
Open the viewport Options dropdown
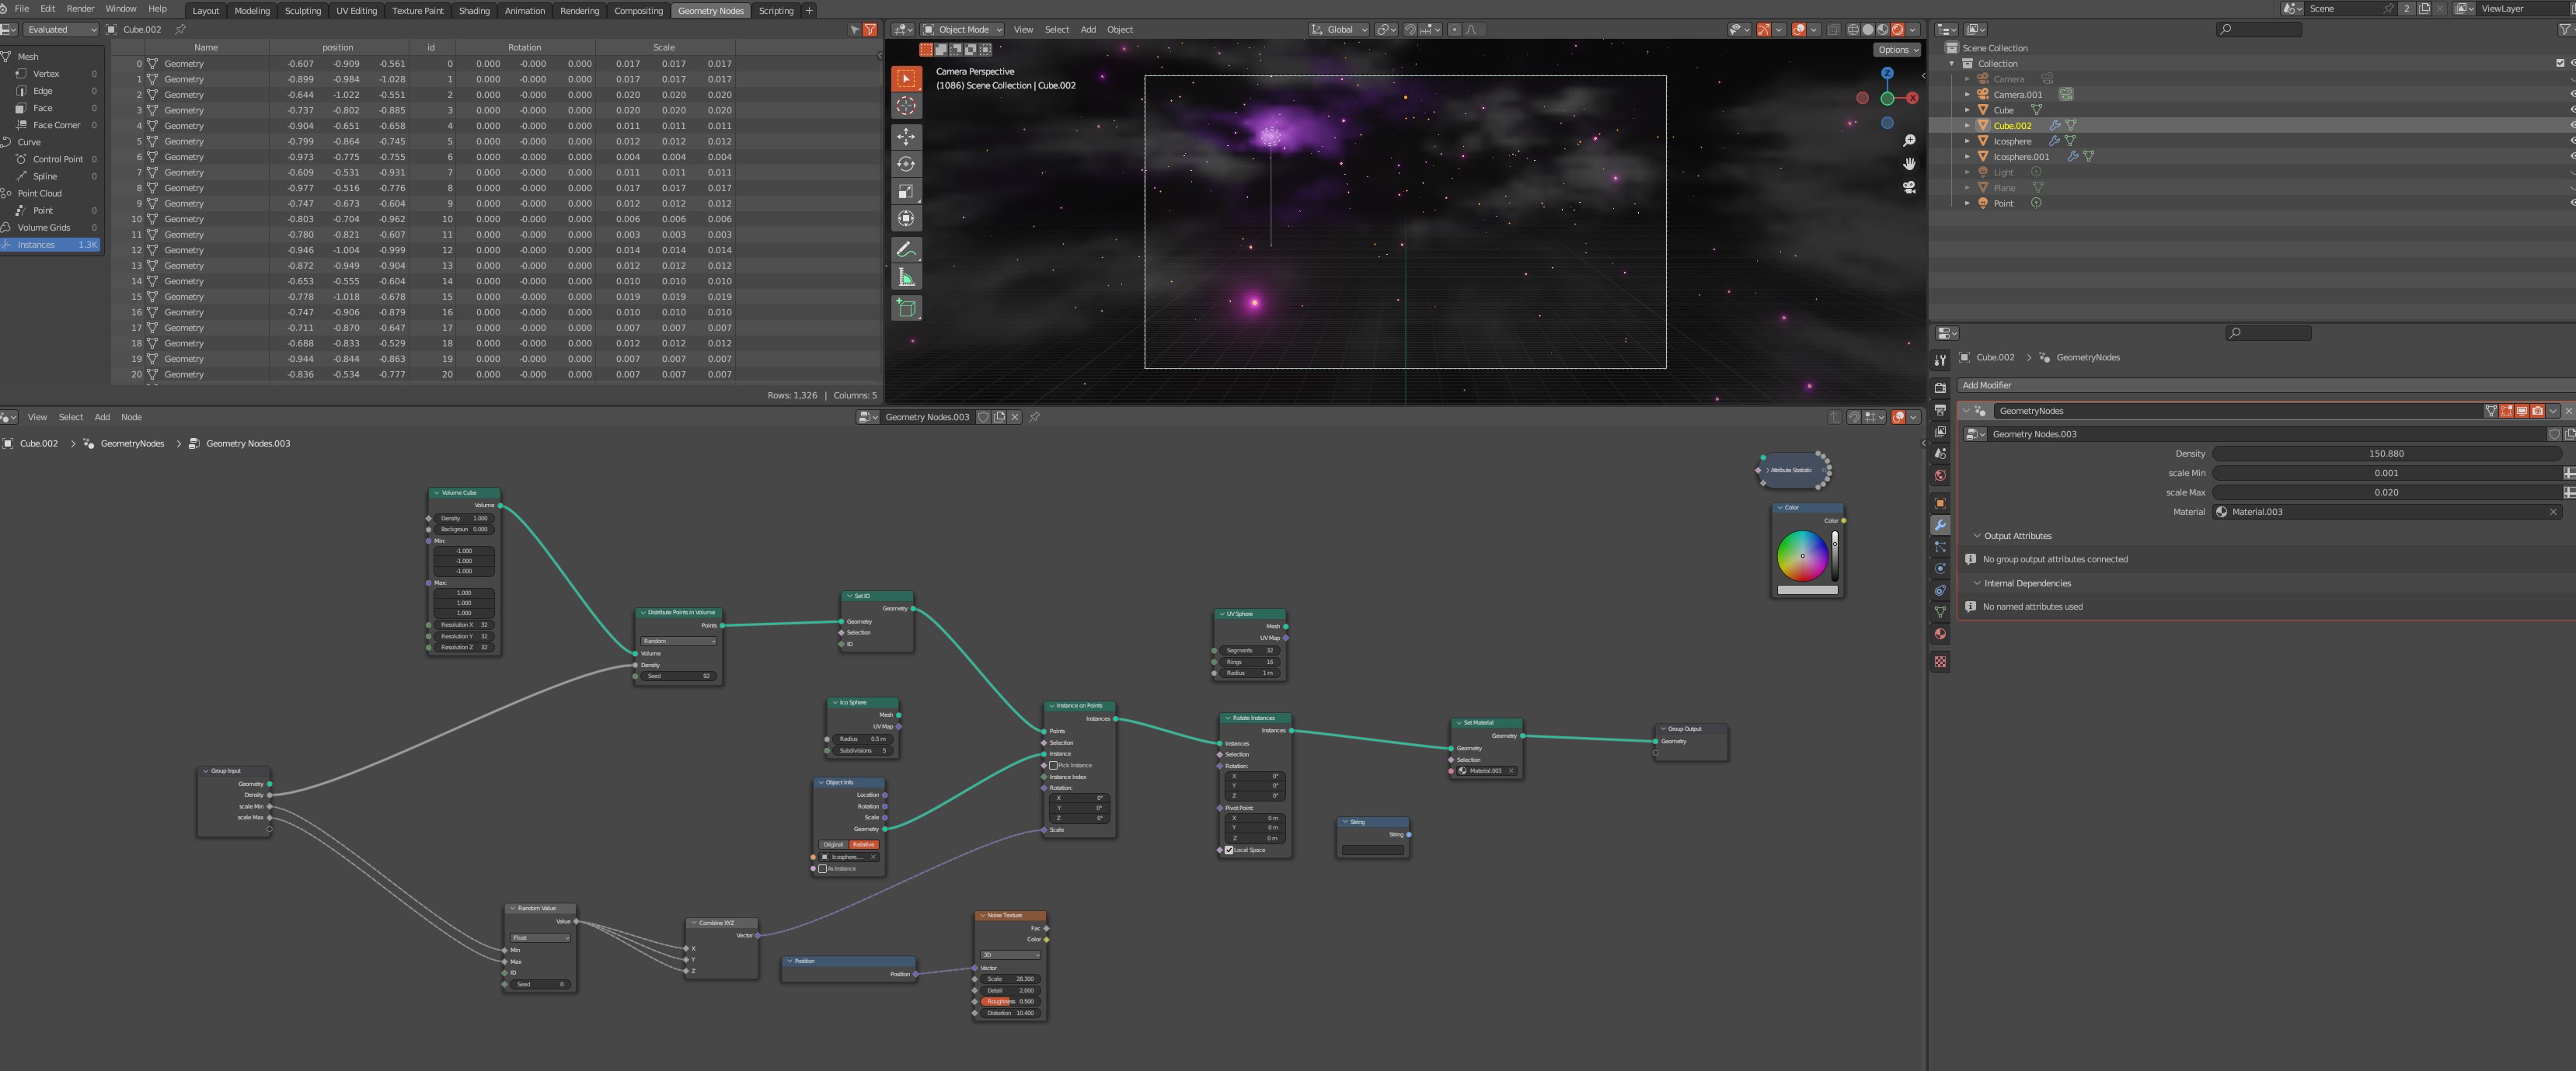tap(1897, 49)
